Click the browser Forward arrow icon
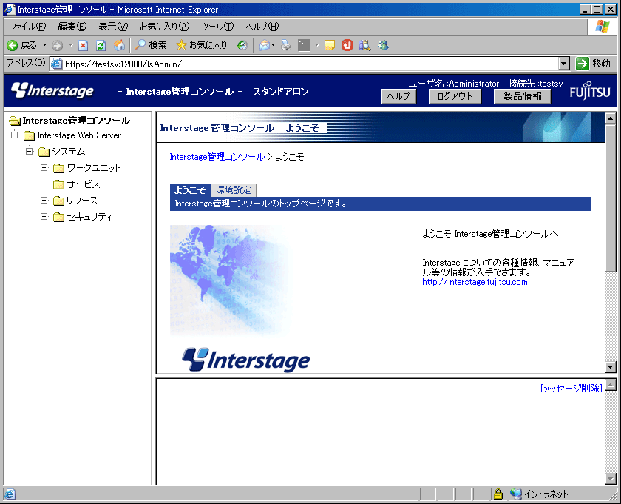Image resolution: width=621 pixels, height=504 pixels. 58,46
